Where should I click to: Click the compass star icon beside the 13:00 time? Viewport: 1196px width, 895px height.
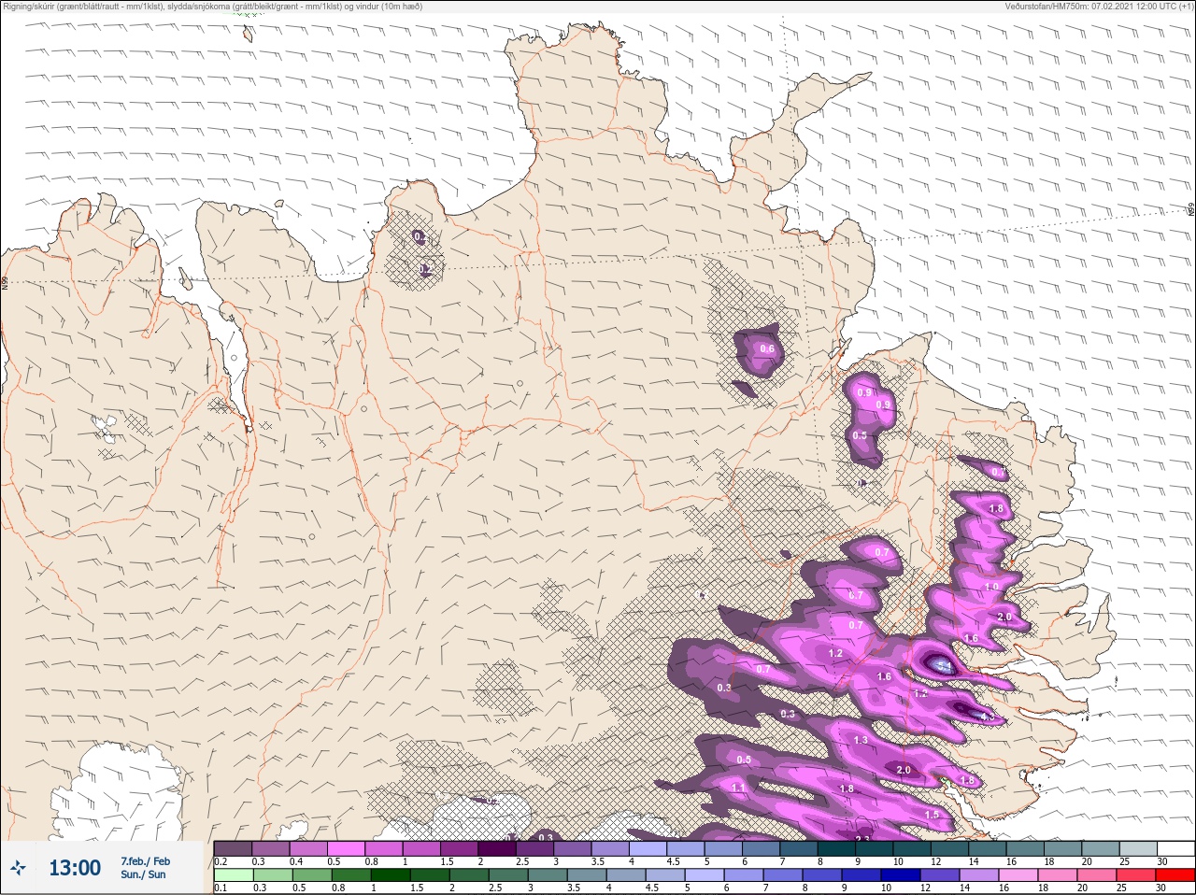pyautogui.click(x=19, y=868)
